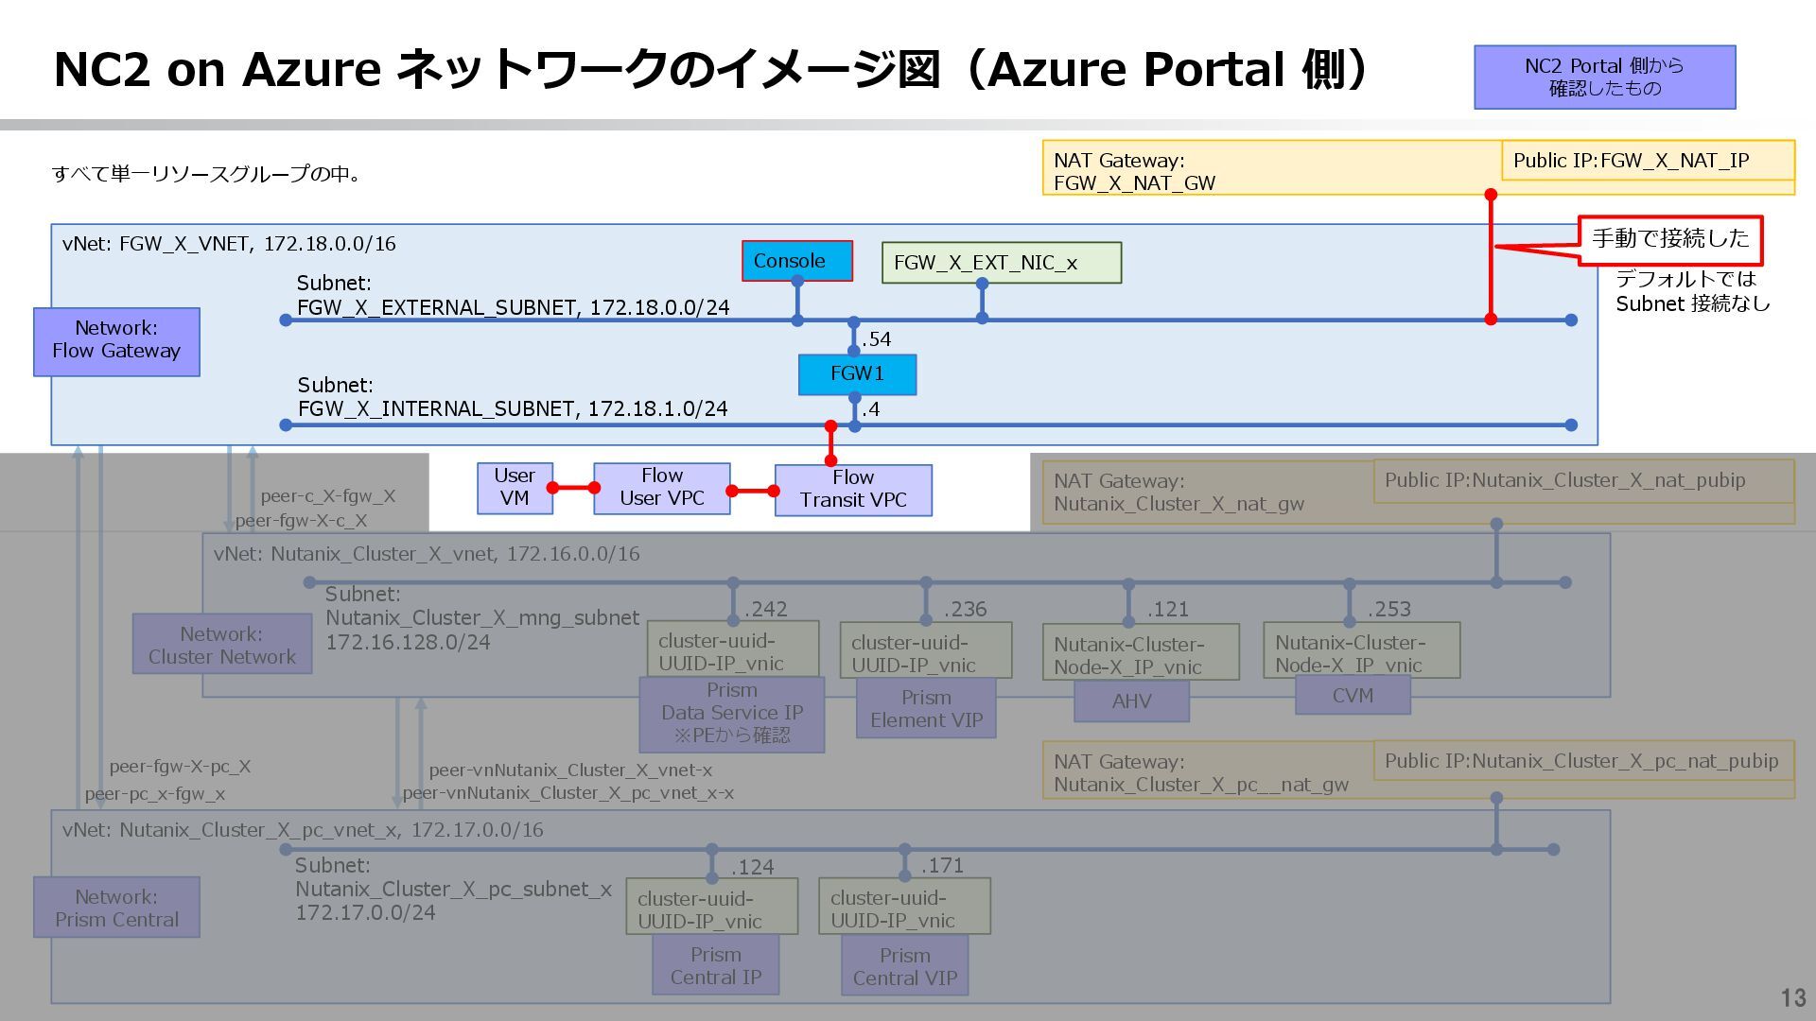Select the すべて単一リソースグループの中 text

click(x=206, y=174)
